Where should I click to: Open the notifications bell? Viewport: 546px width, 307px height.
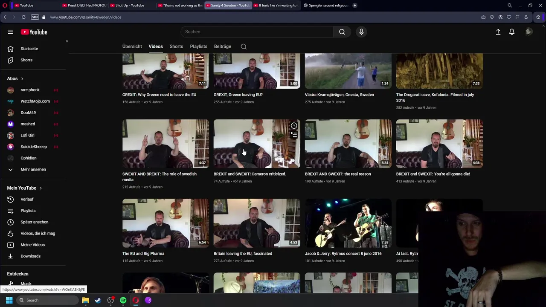[512, 32]
